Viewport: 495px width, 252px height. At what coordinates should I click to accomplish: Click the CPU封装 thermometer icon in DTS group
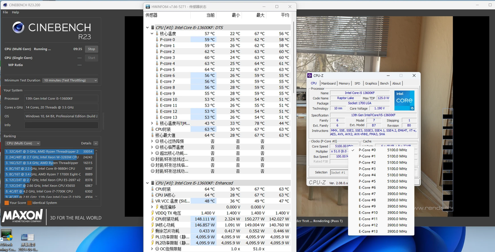pos(153,129)
